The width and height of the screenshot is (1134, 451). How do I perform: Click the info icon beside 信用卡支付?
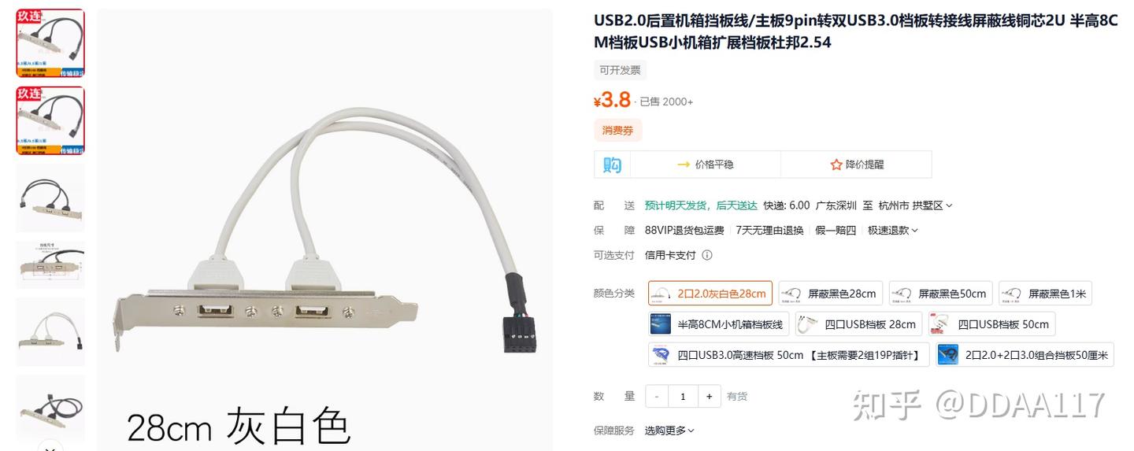tap(707, 255)
